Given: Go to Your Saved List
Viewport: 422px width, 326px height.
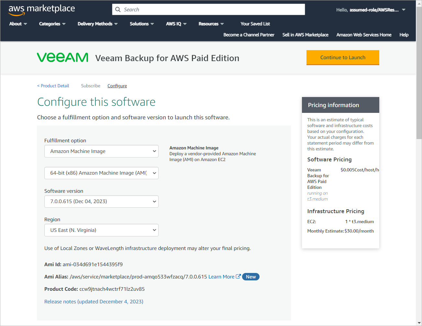Looking at the screenshot, I should 255,24.
